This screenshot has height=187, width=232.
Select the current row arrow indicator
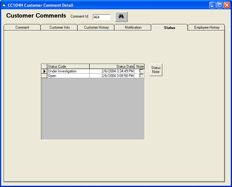click(x=44, y=71)
